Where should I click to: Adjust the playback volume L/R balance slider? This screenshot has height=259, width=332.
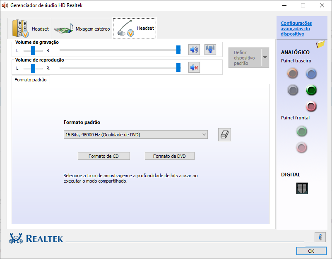33,68
